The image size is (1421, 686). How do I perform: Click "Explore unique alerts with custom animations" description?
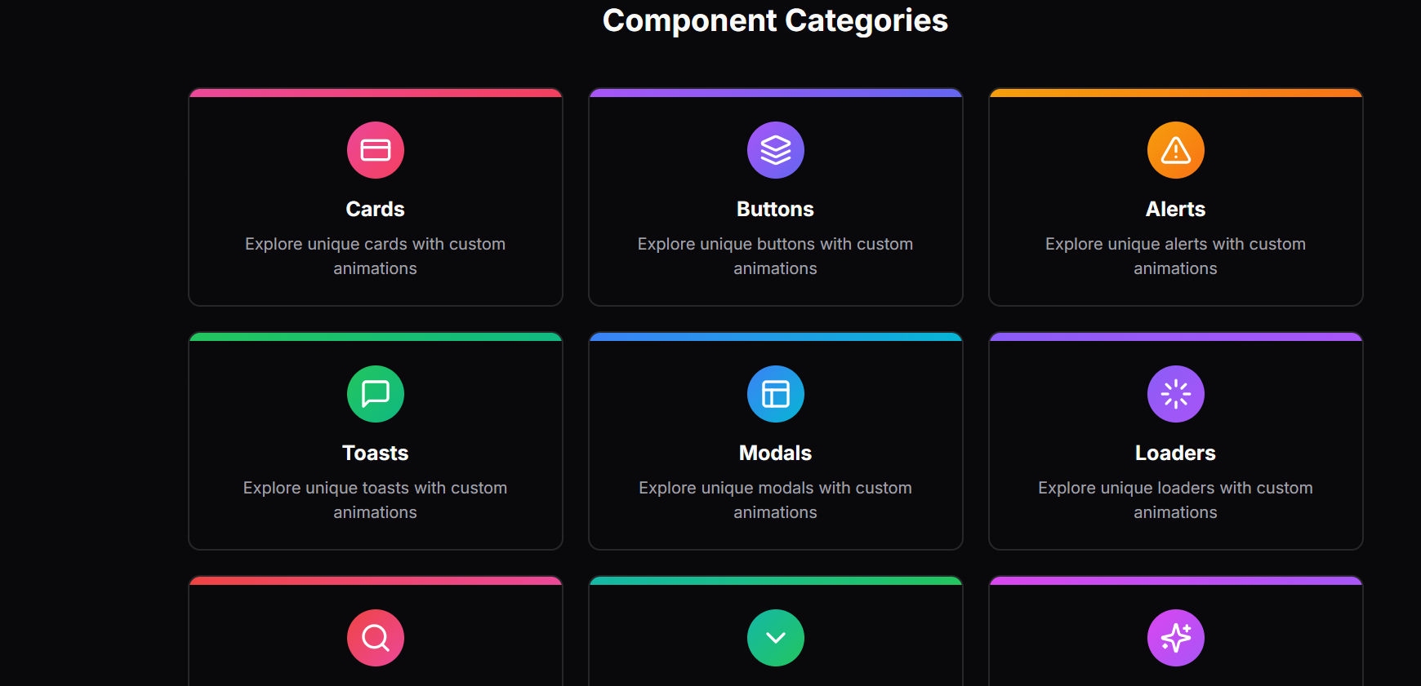pos(1176,256)
